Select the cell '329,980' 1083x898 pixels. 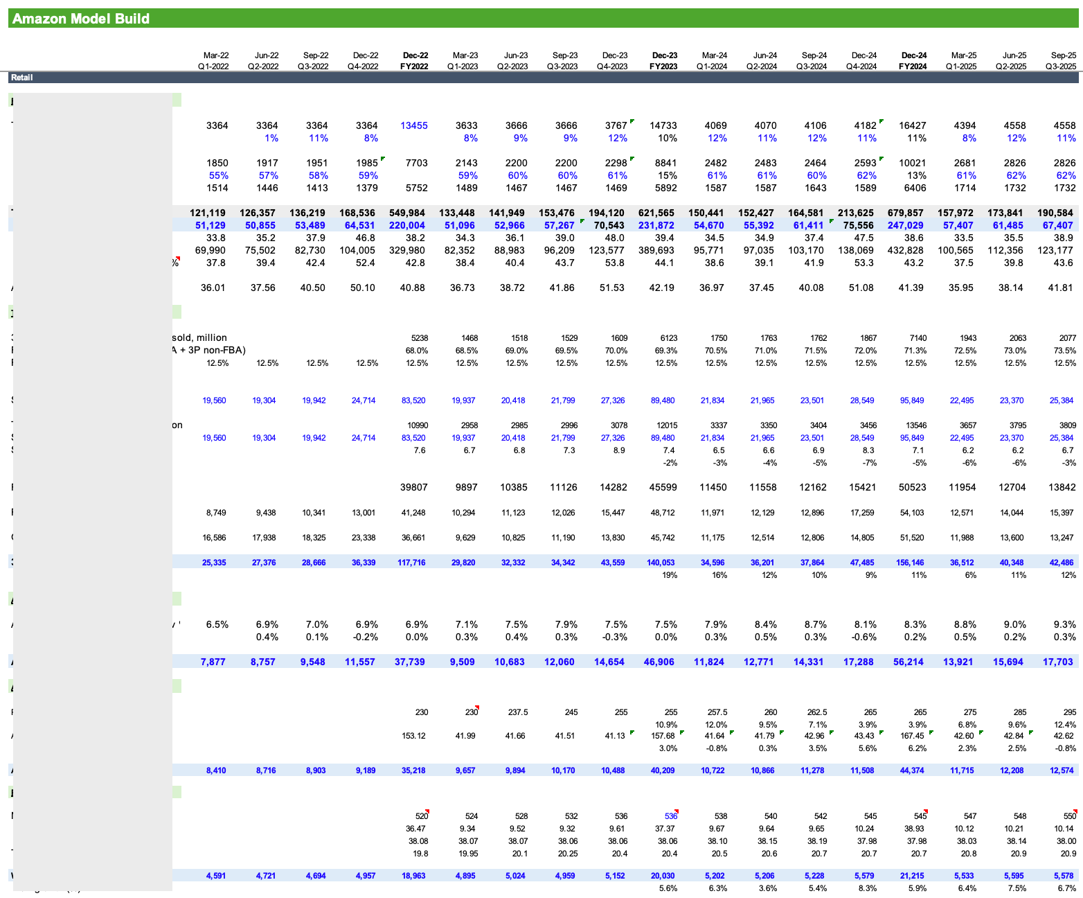point(410,250)
